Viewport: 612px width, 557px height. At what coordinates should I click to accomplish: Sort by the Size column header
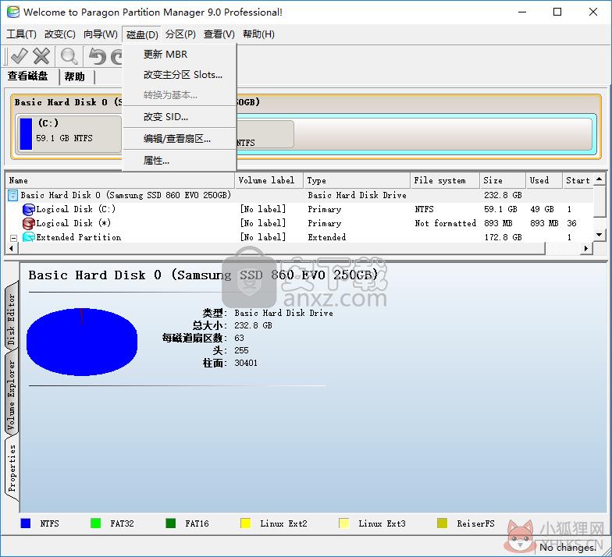tap(503, 180)
